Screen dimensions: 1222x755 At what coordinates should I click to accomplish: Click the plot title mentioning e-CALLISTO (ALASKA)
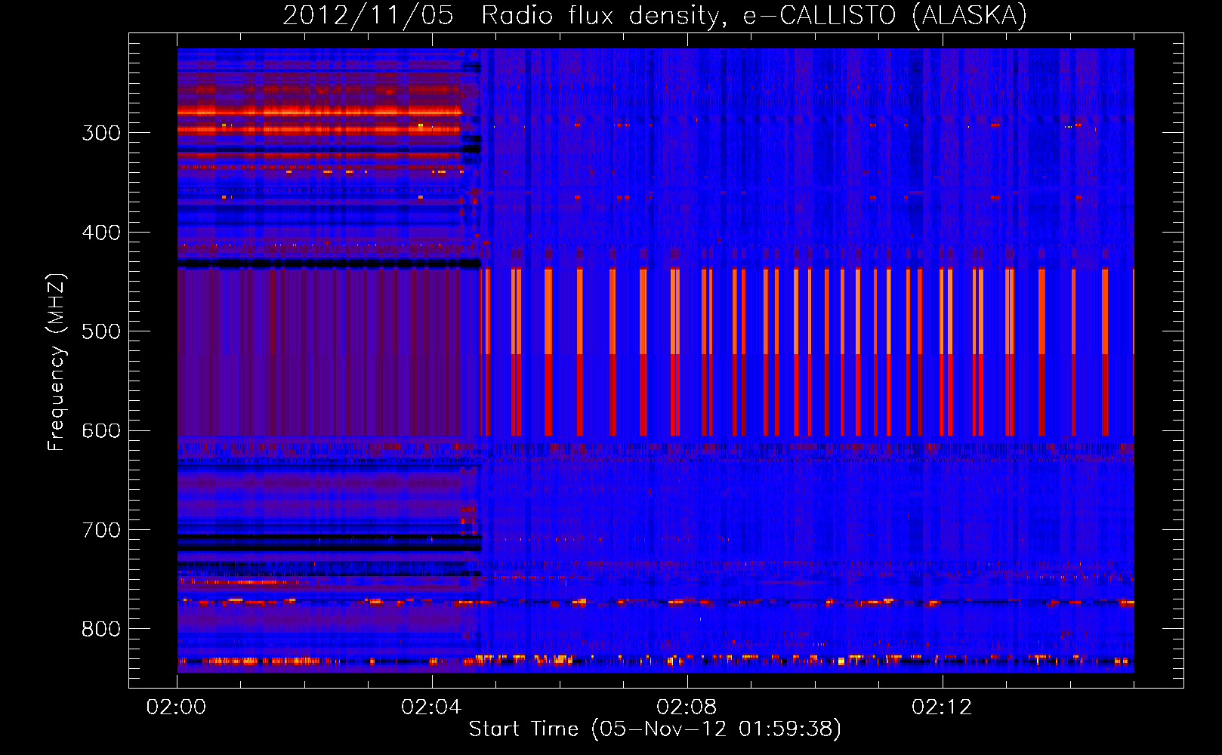click(x=655, y=16)
